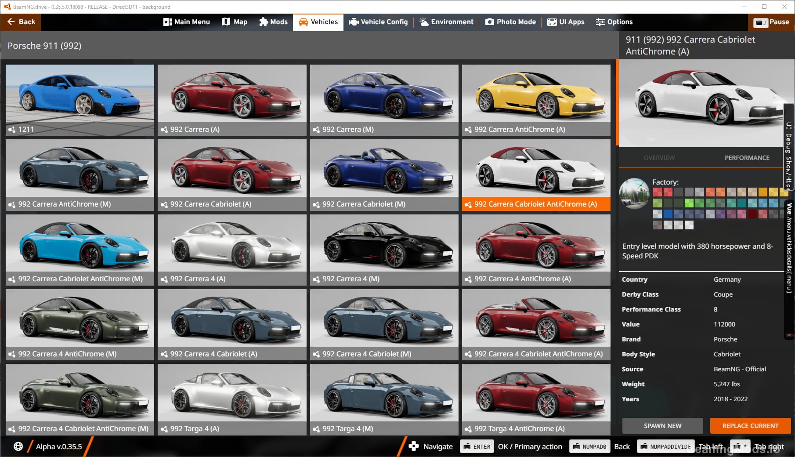
Task: Select the blue 1211 custom car thumbnail
Action: click(x=80, y=100)
